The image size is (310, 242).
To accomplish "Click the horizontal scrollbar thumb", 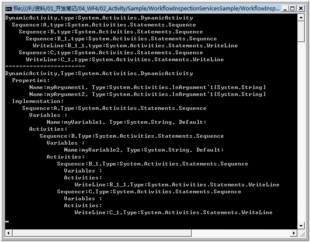I will click(102, 233).
